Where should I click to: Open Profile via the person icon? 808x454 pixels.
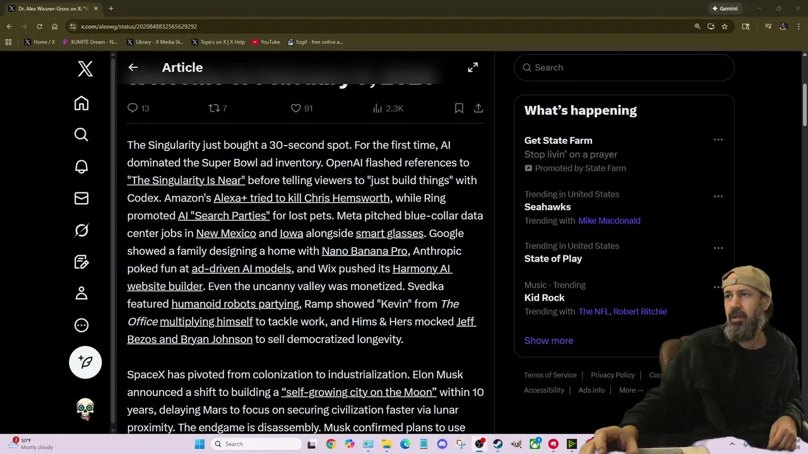pyautogui.click(x=81, y=293)
